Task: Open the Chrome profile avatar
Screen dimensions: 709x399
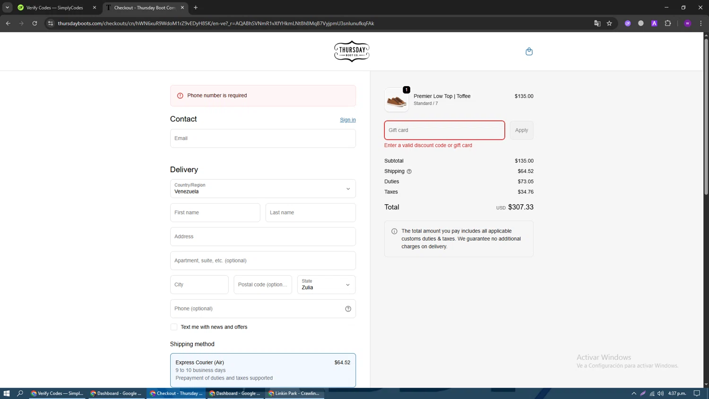Action: pyautogui.click(x=688, y=23)
